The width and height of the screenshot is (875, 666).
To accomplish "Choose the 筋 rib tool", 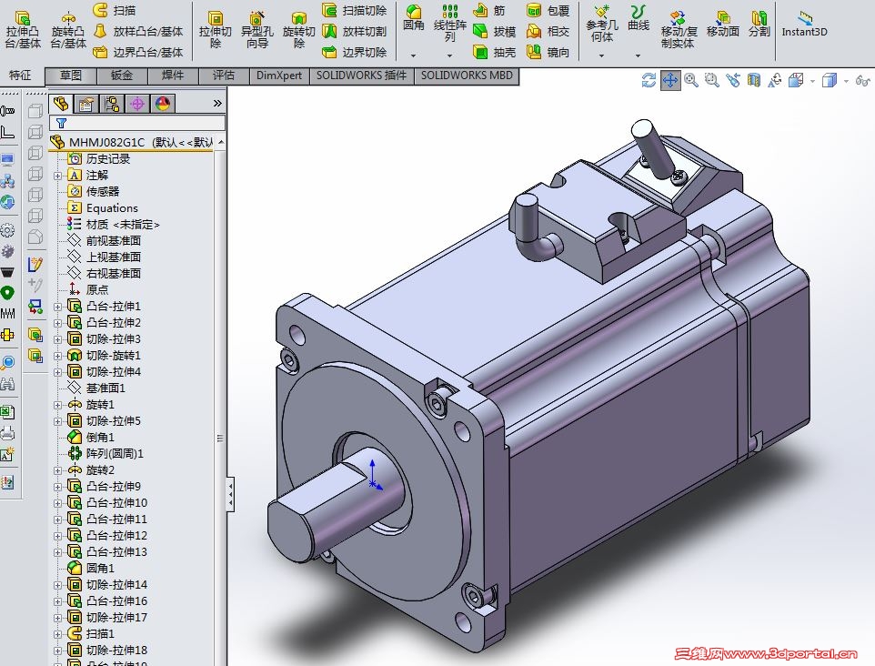I will [x=488, y=10].
